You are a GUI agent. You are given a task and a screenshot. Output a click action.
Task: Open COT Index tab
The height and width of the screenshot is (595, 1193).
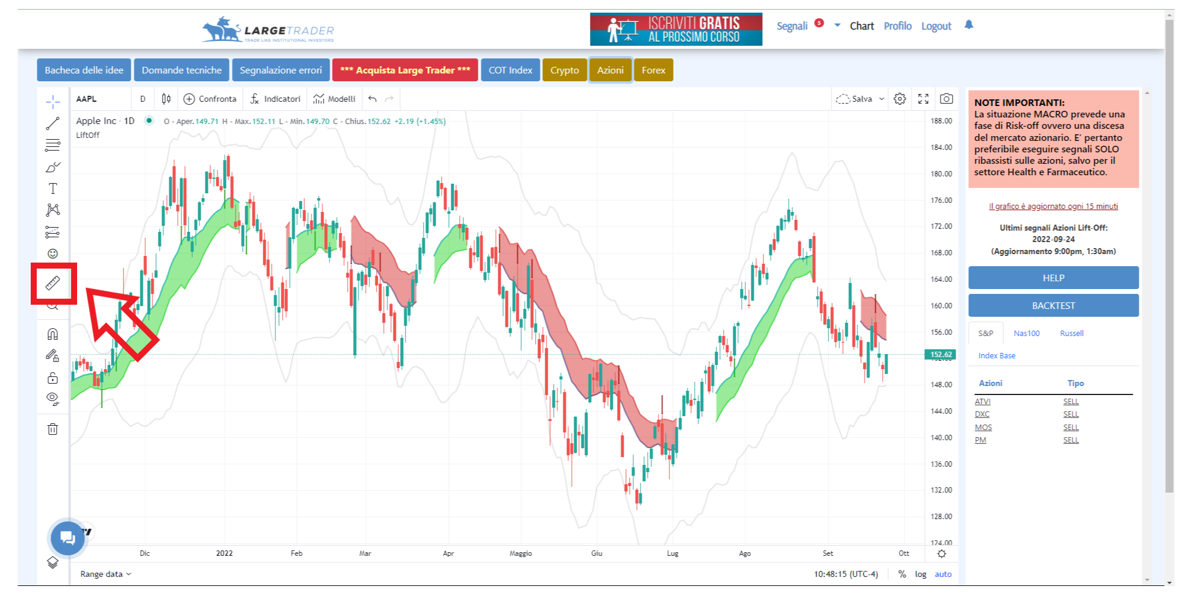[510, 70]
